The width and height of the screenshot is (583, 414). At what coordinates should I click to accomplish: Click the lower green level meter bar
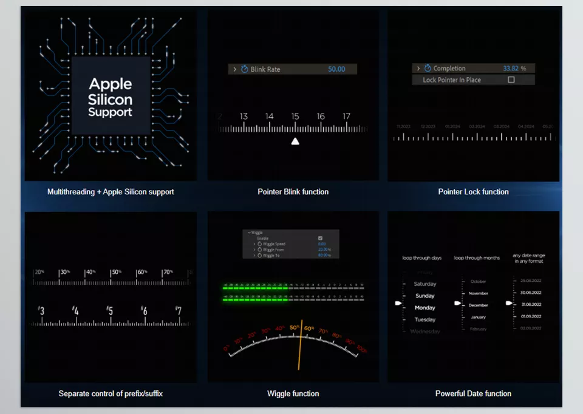[x=255, y=299]
